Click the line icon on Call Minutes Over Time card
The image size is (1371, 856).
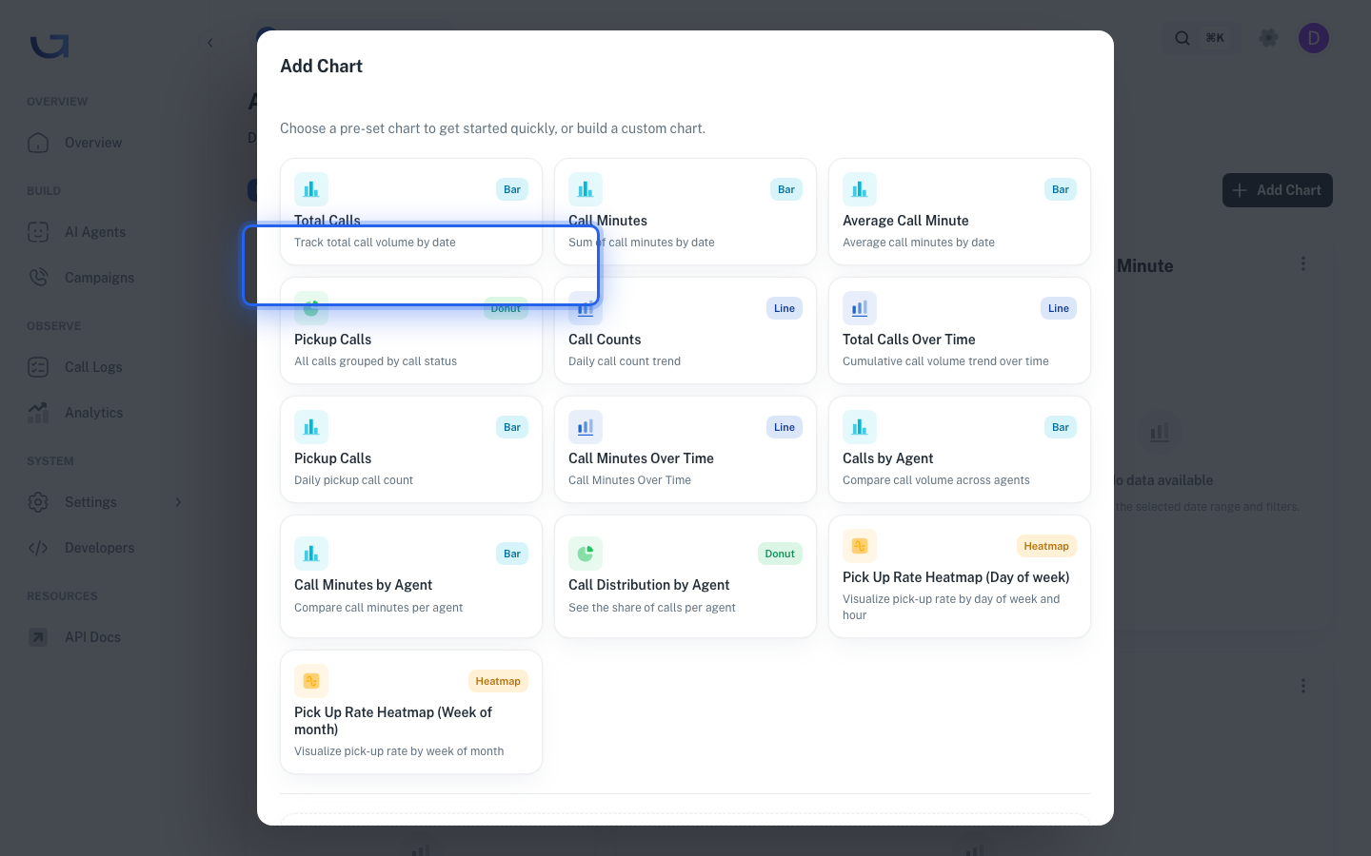586,427
